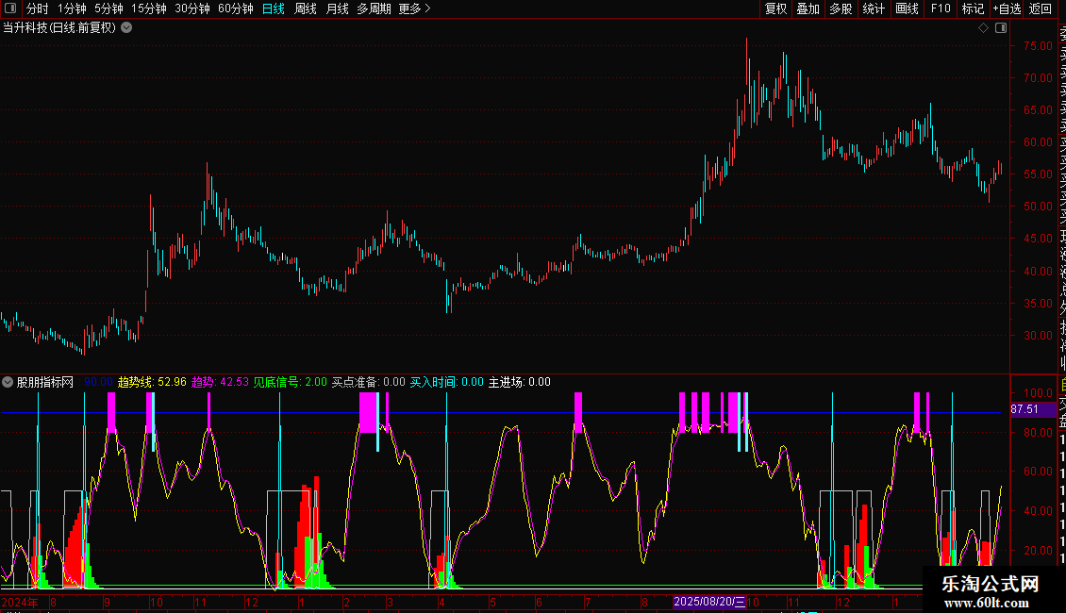Select the 15分钟 period tab

point(149,8)
